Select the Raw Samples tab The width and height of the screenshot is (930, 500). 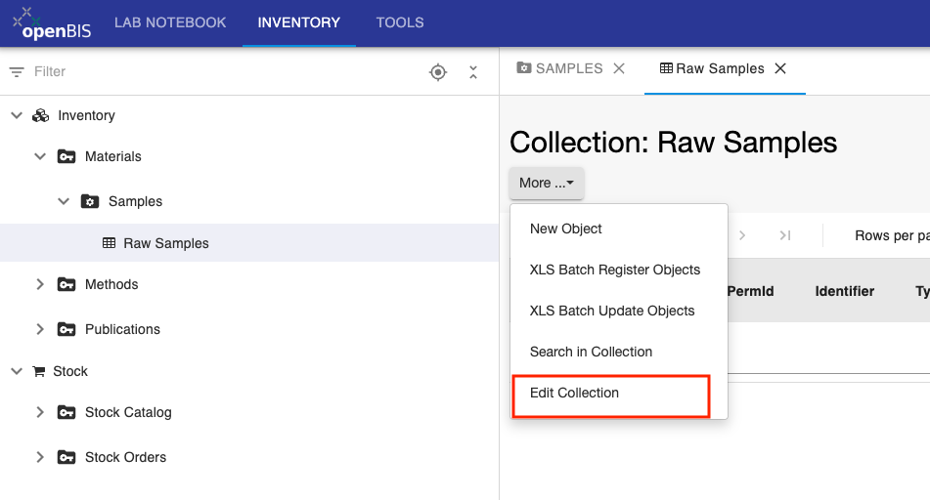point(712,68)
